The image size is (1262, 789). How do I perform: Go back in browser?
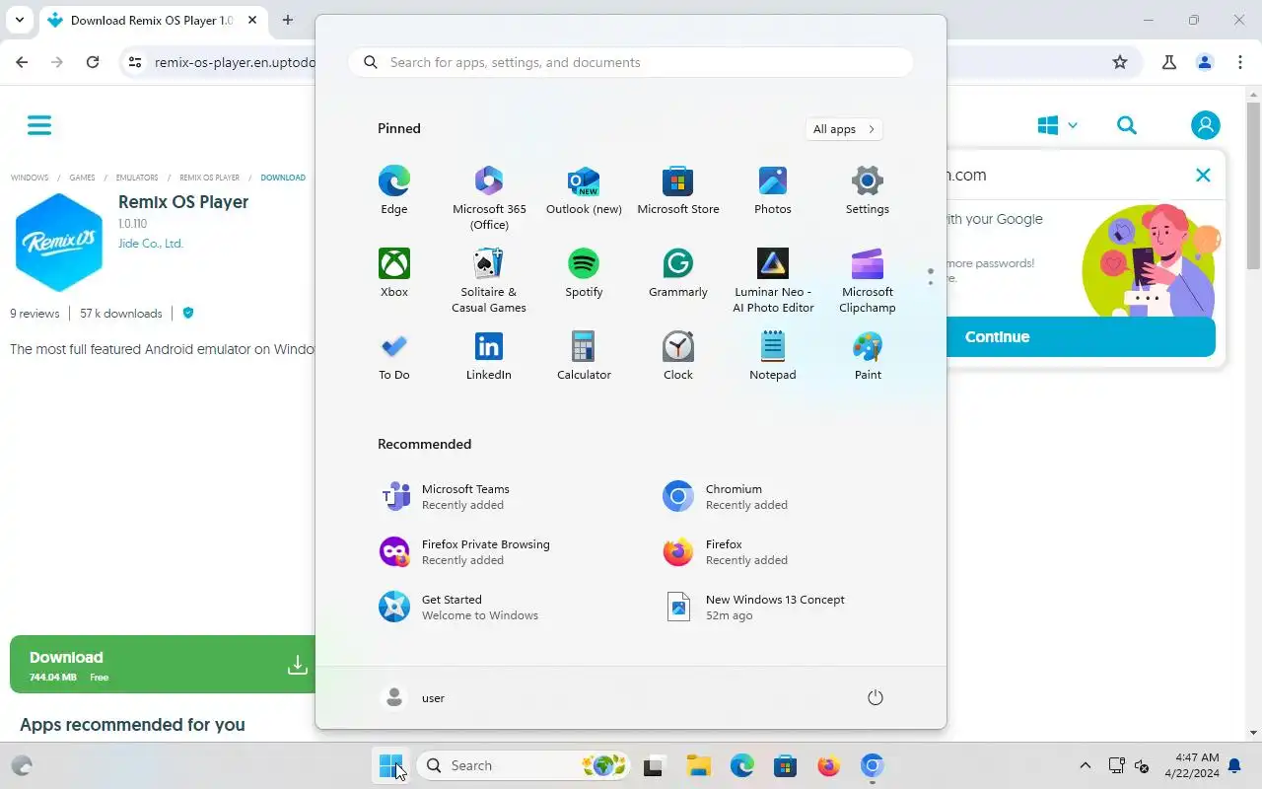click(x=22, y=62)
